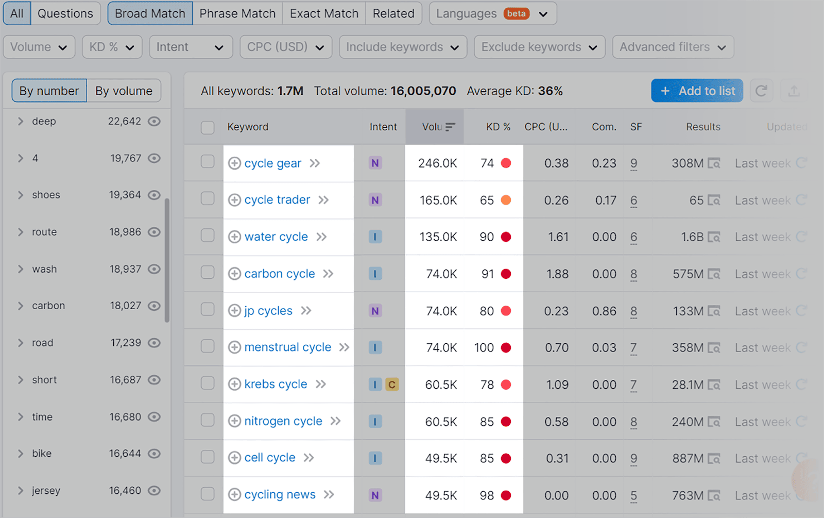Open double-arrow for 'menstrual cycle' keyword

tap(344, 347)
